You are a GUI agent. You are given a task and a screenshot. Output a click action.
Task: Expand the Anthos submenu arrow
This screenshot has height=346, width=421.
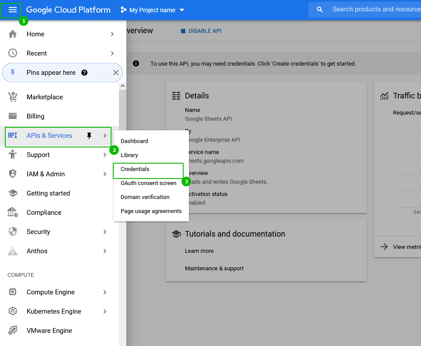[105, 251]
